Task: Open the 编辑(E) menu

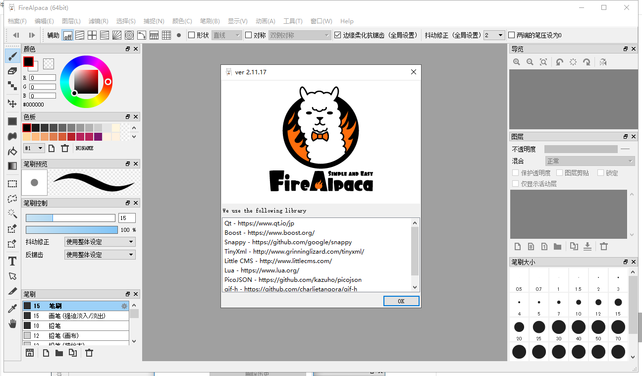Action: coord(44,21)
